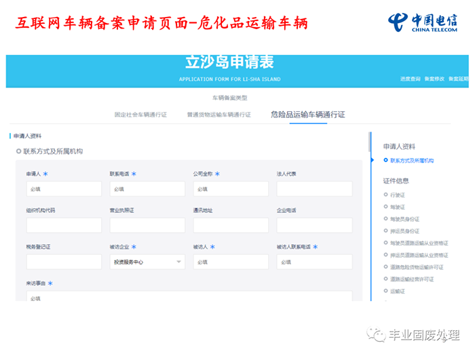This screenshot has height=356, width=475.
Task: Jump to 联系方式及所属机构 in the sidebar
Action: tap(412, 161)
